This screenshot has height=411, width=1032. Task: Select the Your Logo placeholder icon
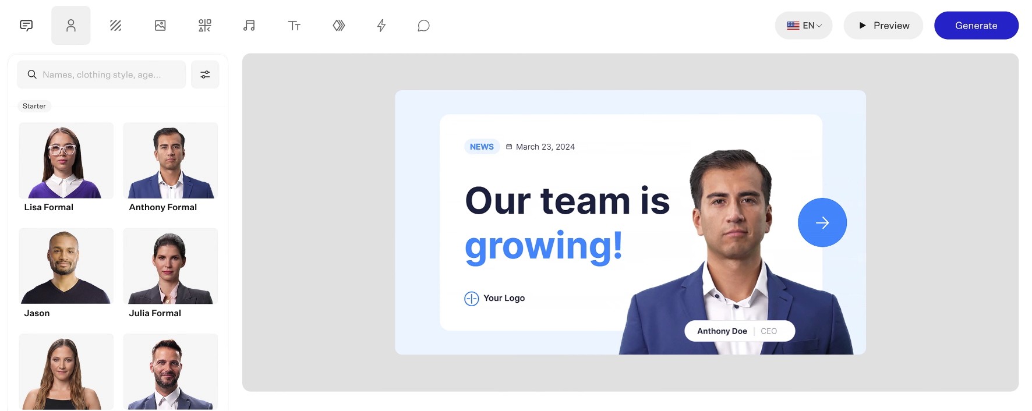[x=472, y=299]
